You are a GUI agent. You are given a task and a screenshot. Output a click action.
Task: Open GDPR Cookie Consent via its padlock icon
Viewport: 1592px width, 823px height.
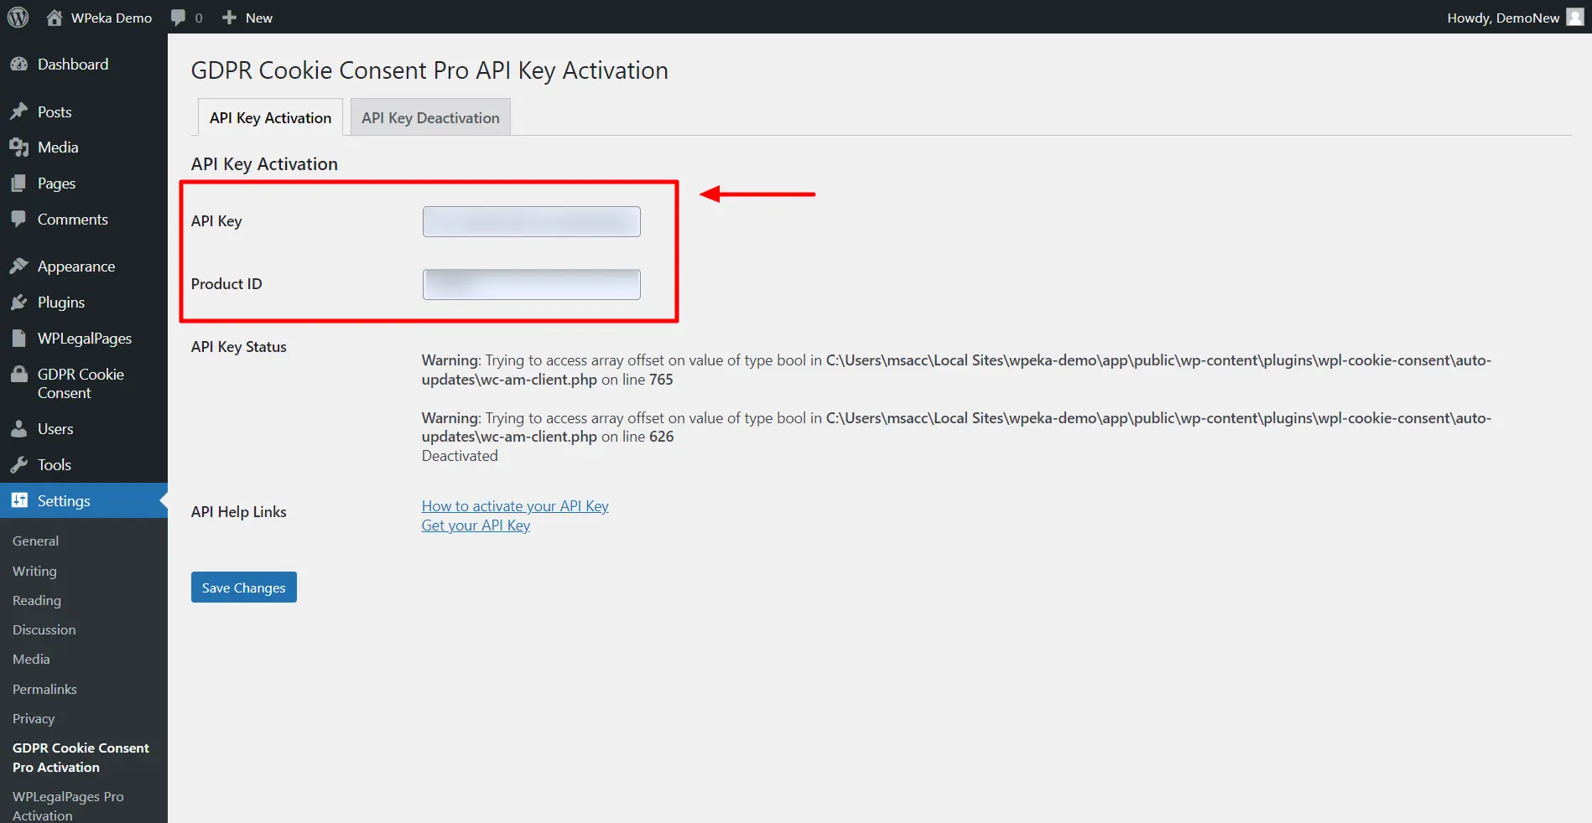coord(20,374)
